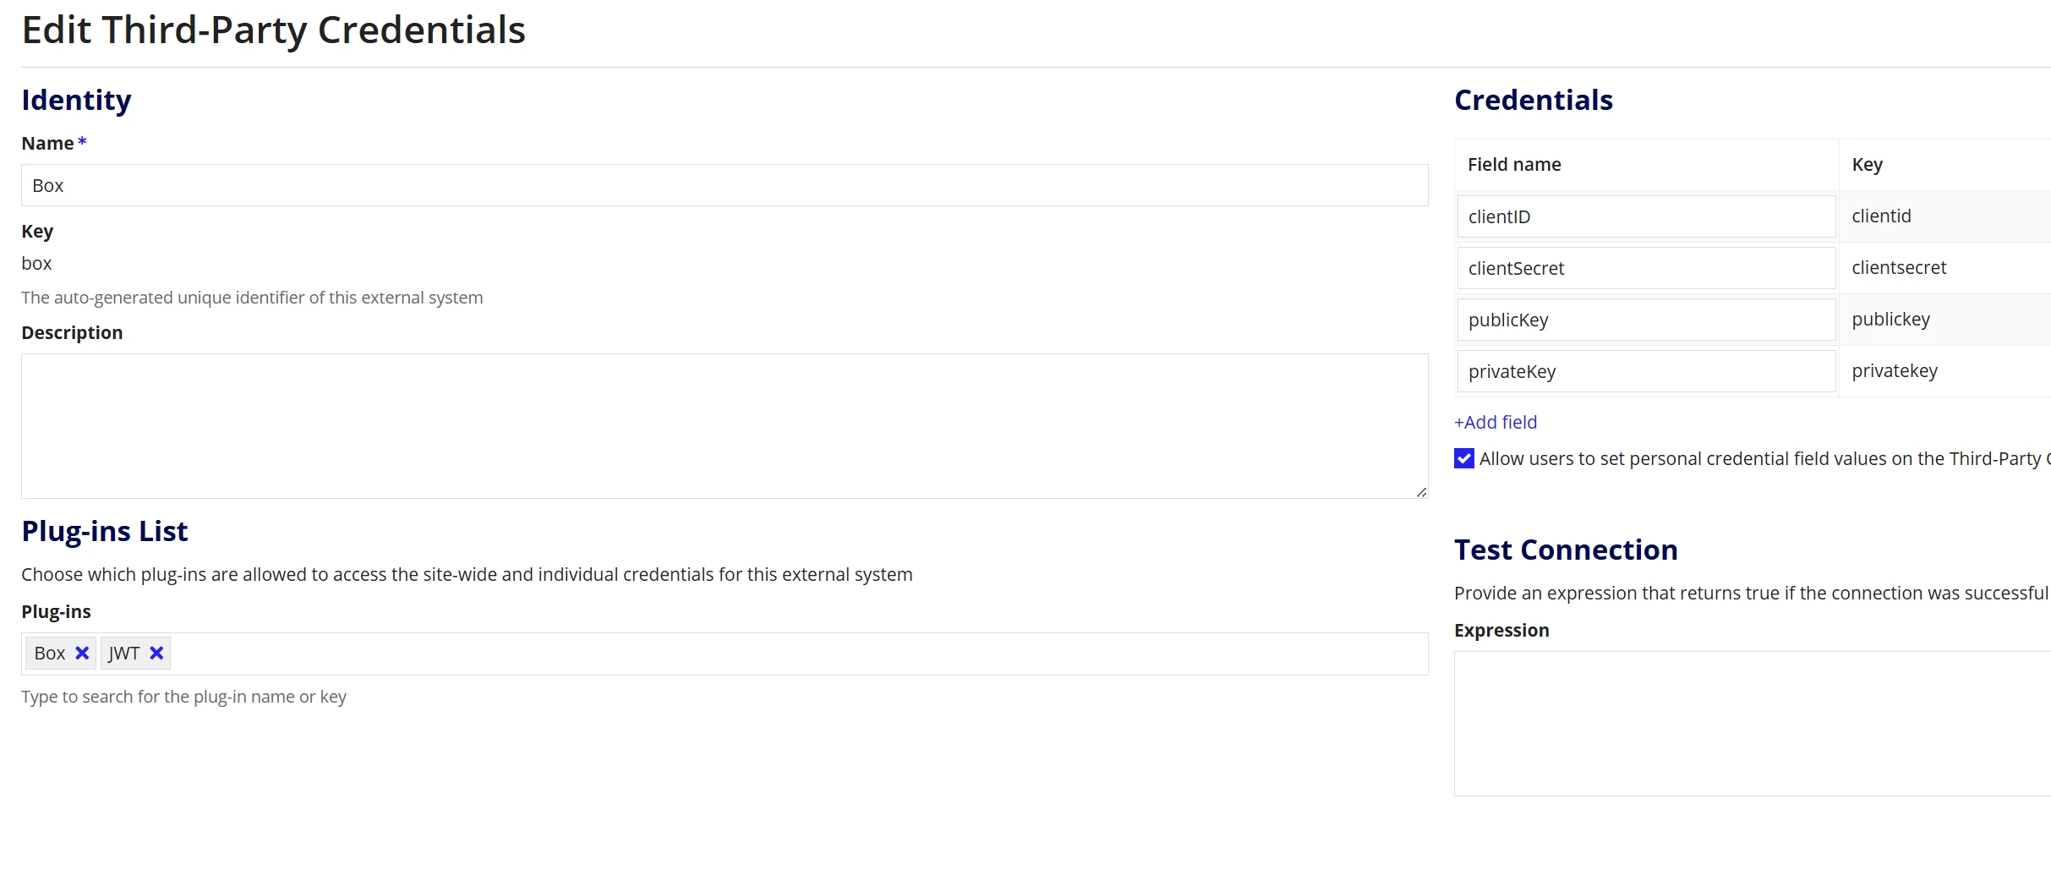Toggle personal credential field values checkbox
The width and height of the screenshot is (2051, 881).
[x=1464, y=458]
